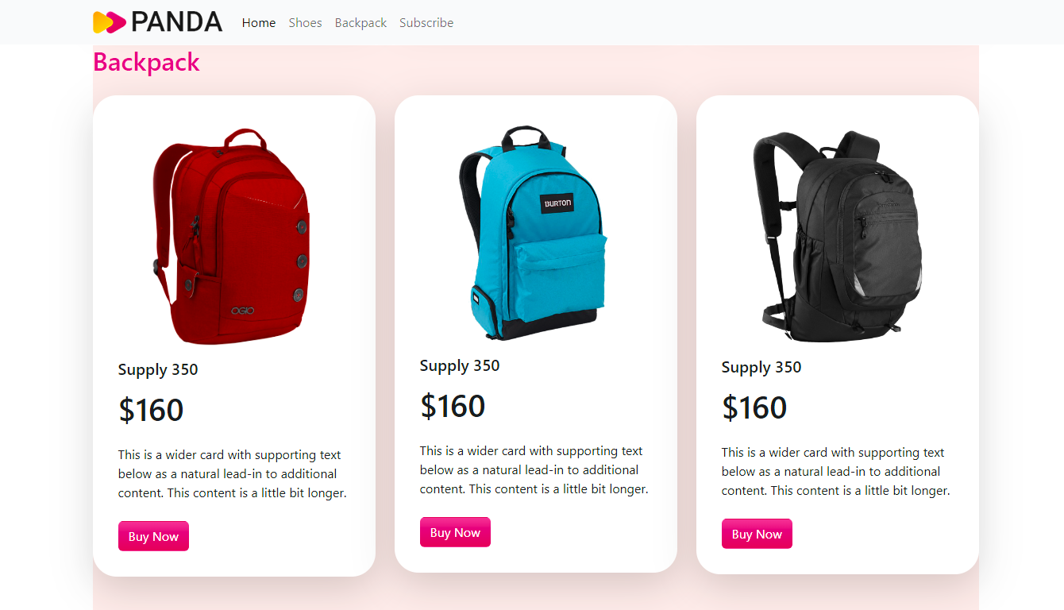1064x610 pixels.
Task: Click the $160 price on red backpack card
Action: point(151,411)
